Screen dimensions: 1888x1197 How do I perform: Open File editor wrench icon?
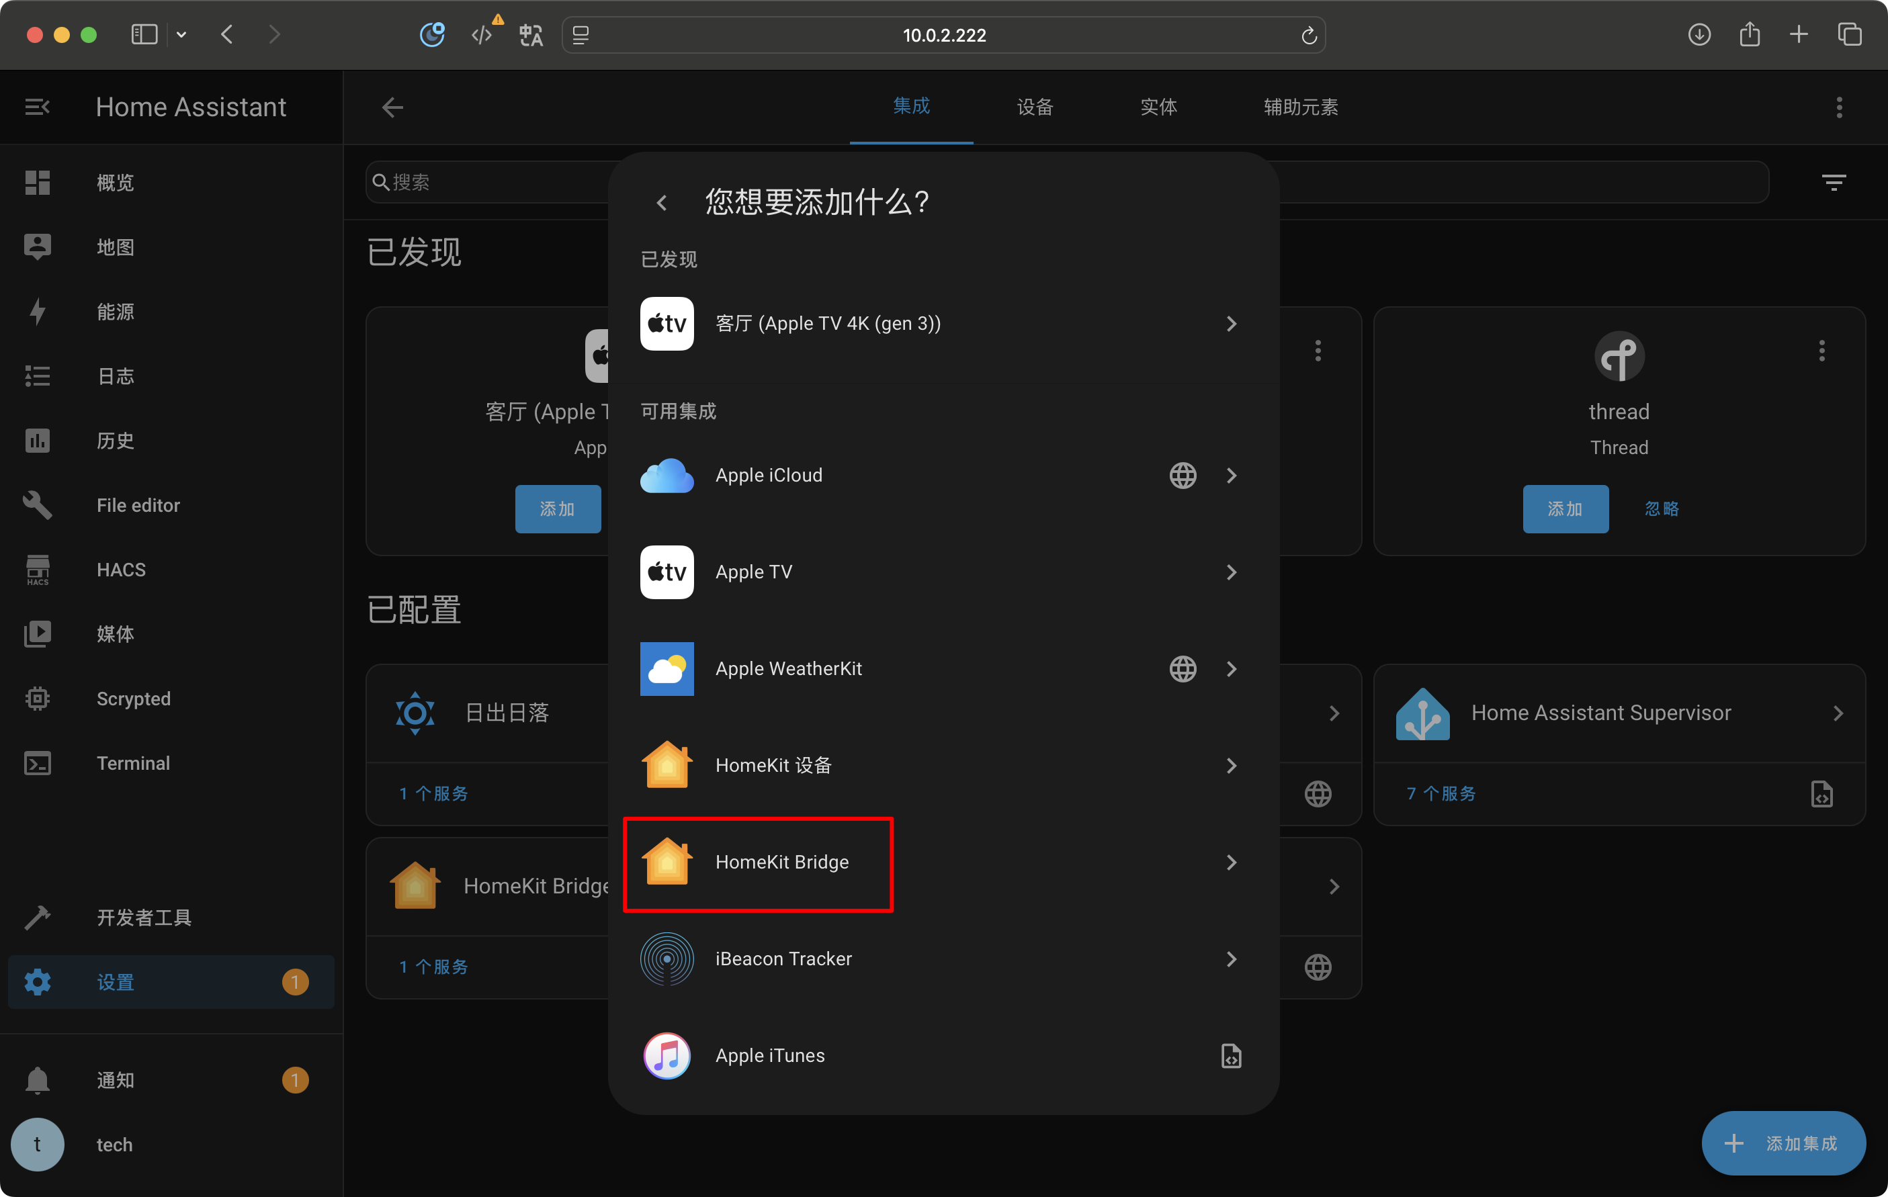[x=37, y=505]
